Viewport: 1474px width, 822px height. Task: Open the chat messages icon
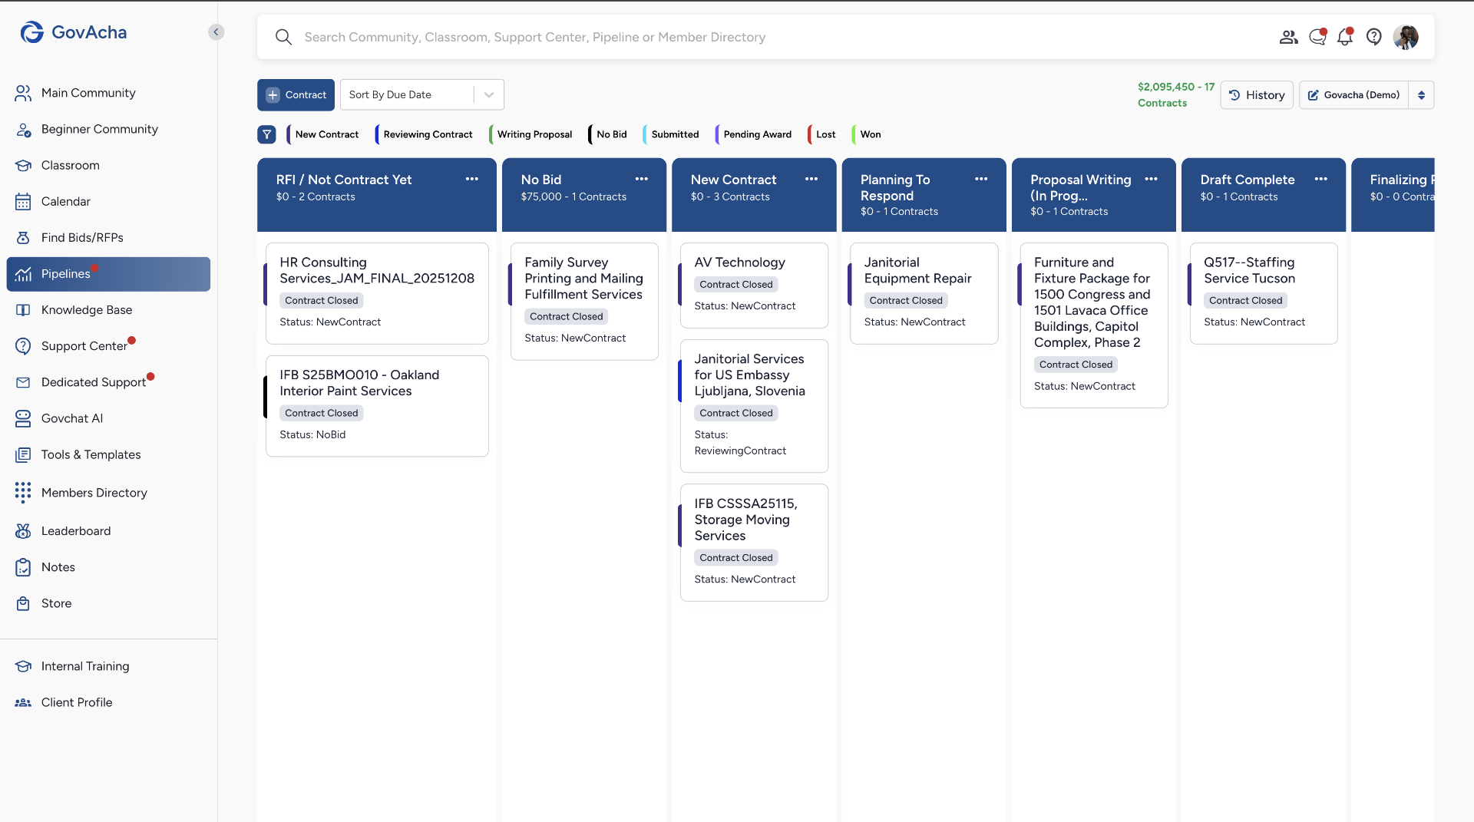click(1317, 37)
